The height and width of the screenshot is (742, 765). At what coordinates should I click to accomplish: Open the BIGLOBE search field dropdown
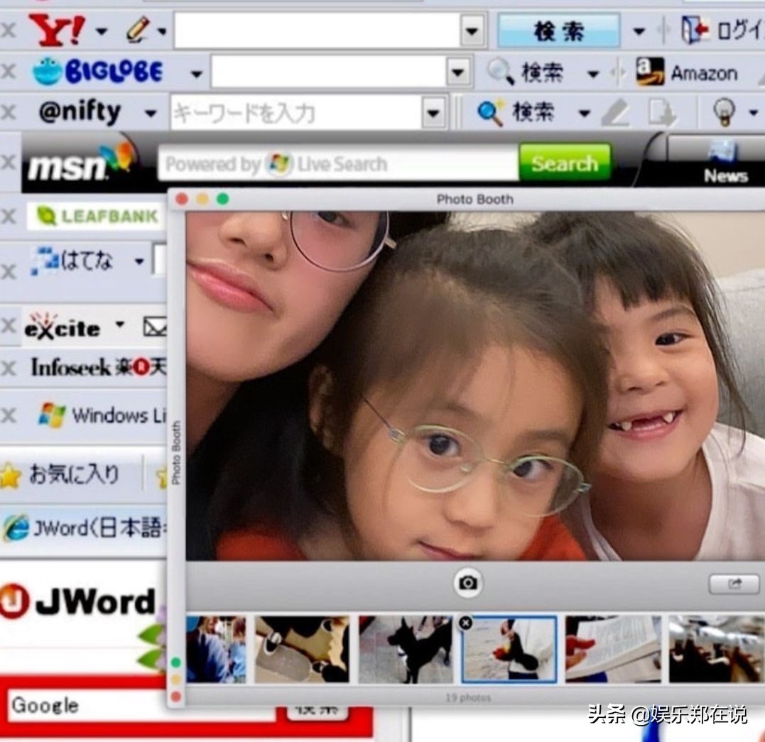click(x=458, y=72)
